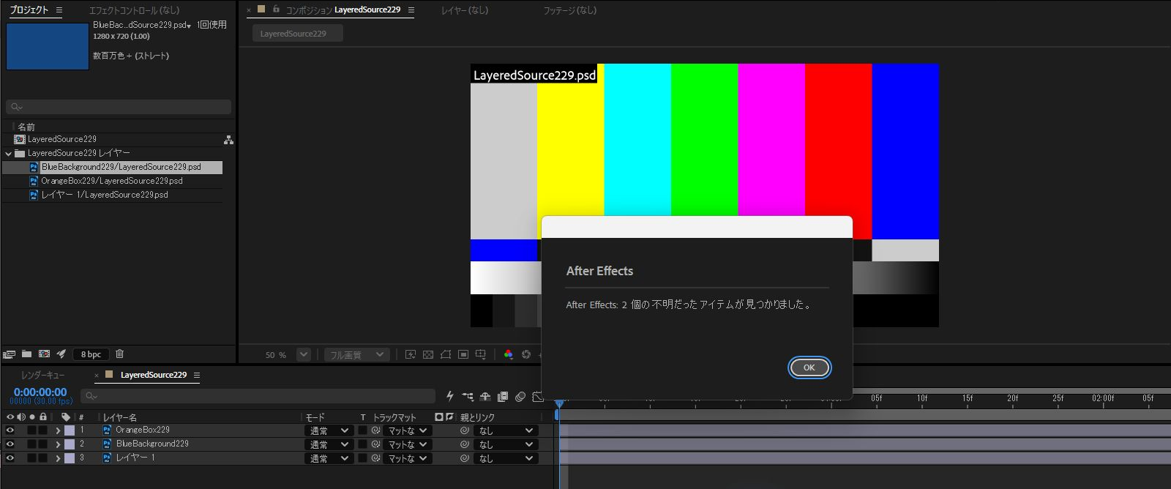Click the 0:00:00:00 current timecode

point(40,392)
